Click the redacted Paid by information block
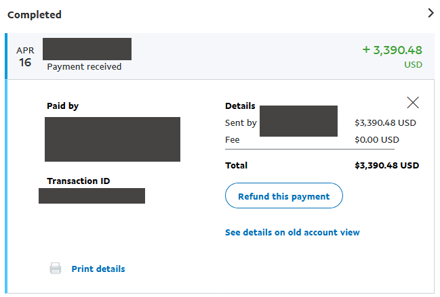The width and height of the screenshot is (440, 297). (x=113, y=139)
